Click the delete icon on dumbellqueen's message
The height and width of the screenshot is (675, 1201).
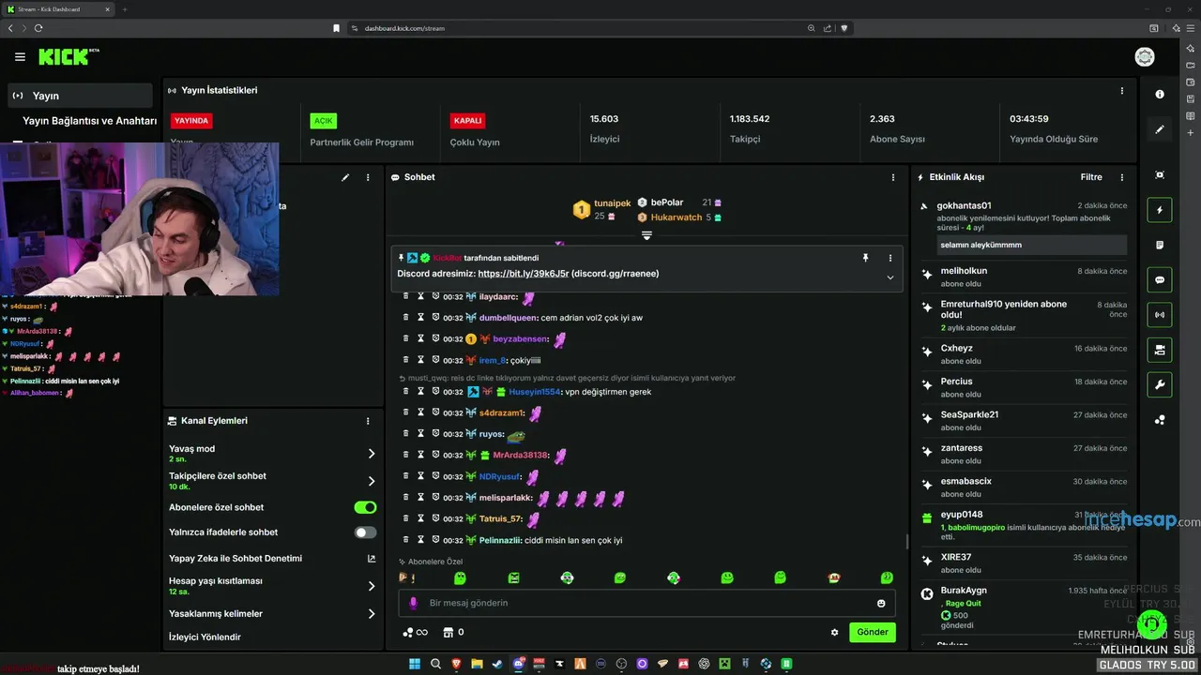[x=406, y=318]
